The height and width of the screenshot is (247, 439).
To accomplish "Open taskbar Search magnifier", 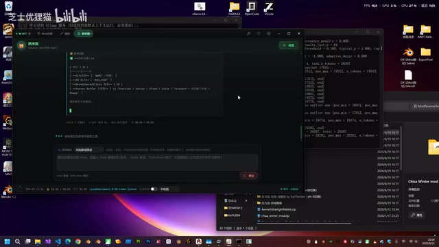I will pos(17,242).
